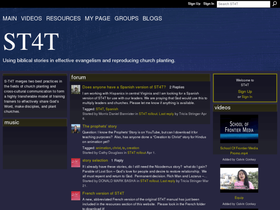Open the story selection thread
The height and width of the screenshot is (210, 280).
(95, 160)
